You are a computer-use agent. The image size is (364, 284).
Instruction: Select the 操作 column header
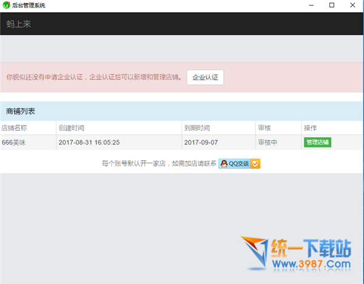click(x=310, y=128)
